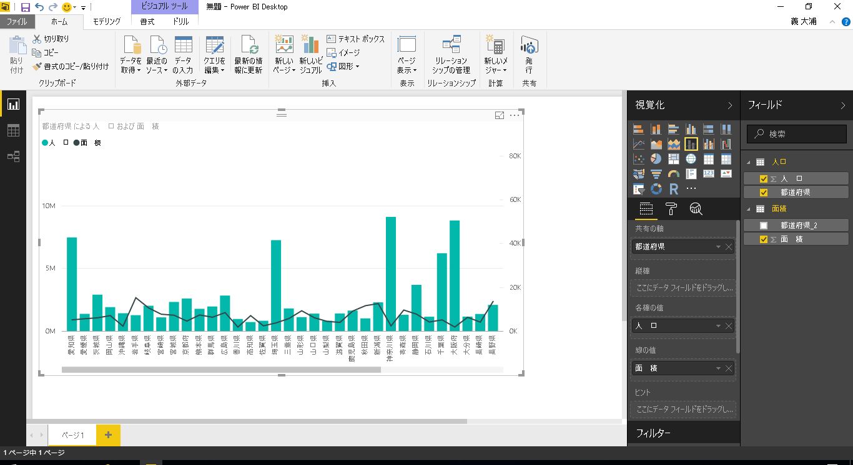Open the 最近のソース dropdown
The image size is (853, 465).
157,55
